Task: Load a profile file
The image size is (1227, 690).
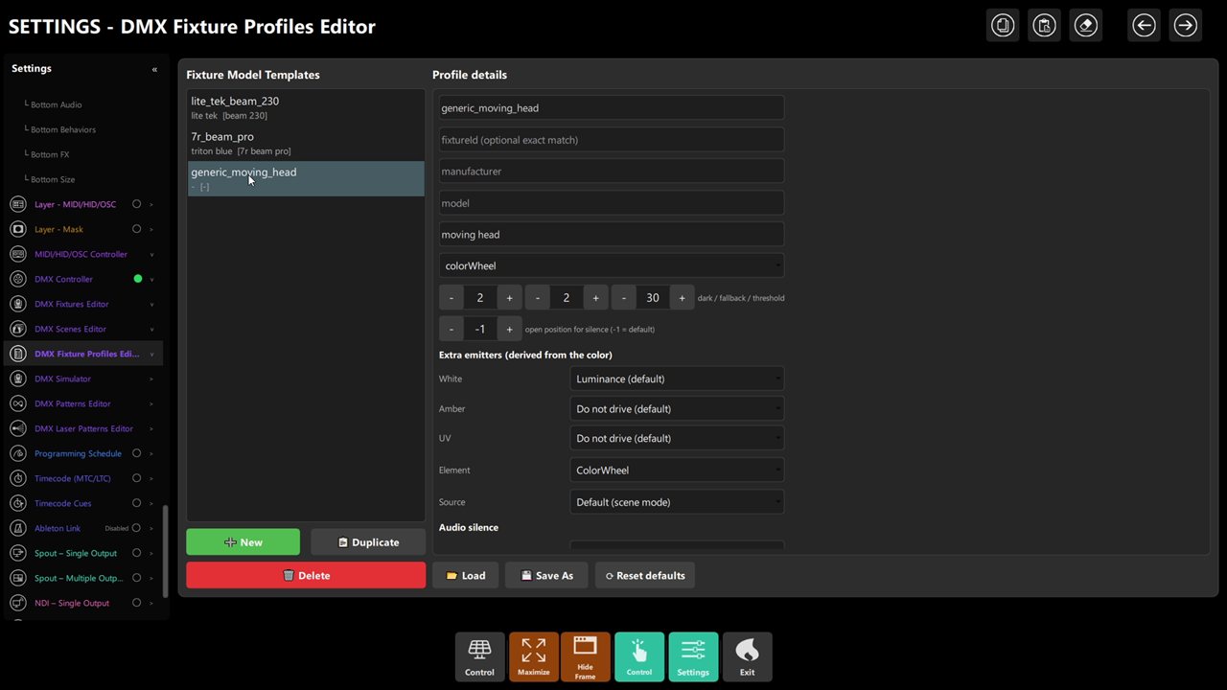Action: click(x=466, y=575)
